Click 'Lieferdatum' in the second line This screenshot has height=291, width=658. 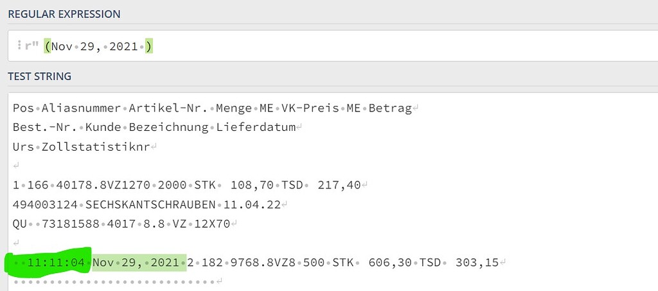(256, 128)
